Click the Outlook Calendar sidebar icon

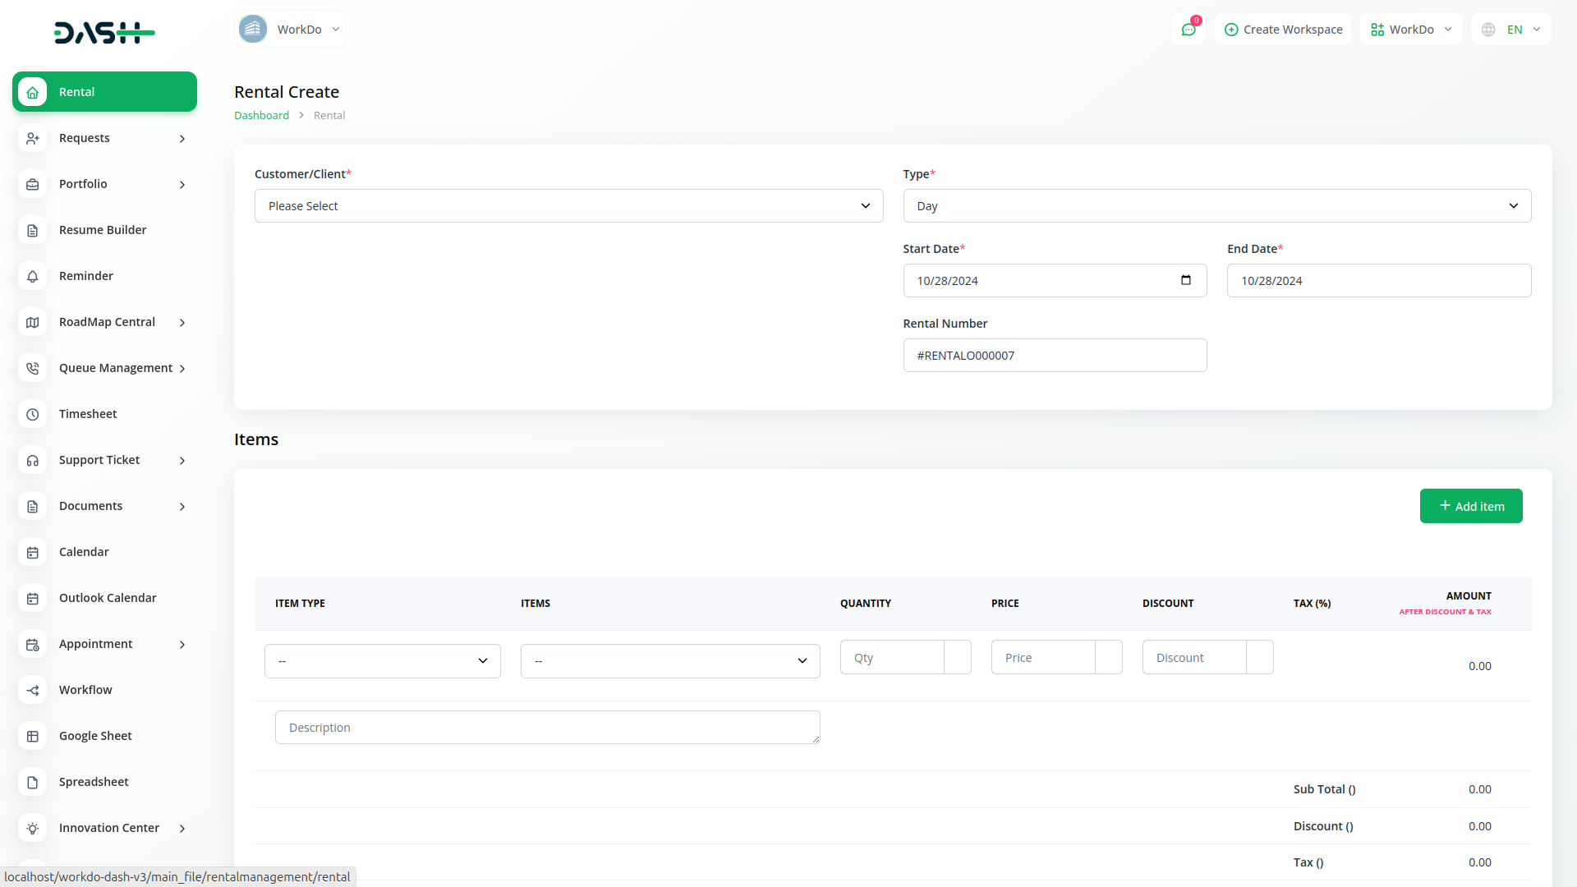point(32,598)
